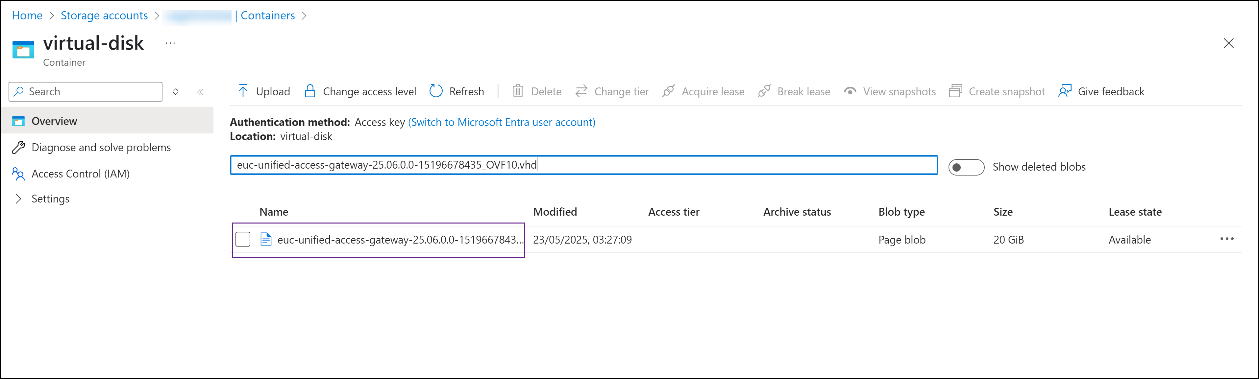1259x379 pixels.
Task: Go to Home breadcrumb
Action: (x=27, y=16)
